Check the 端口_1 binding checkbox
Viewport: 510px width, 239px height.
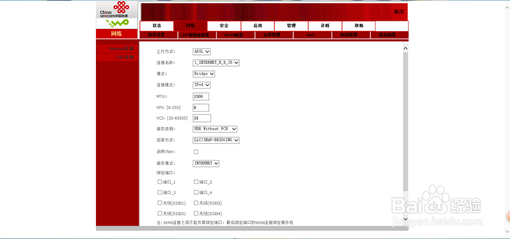(x=160, y=182)
